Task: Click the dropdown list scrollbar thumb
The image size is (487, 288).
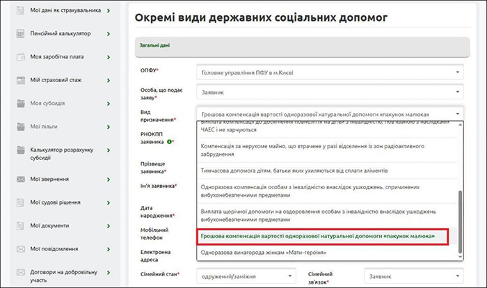Action: (x=460, y=221)
